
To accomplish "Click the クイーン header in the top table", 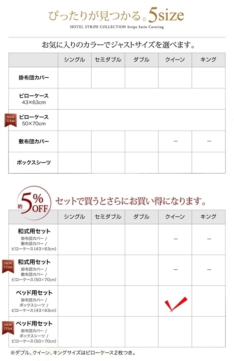I will tap(175, 60).
